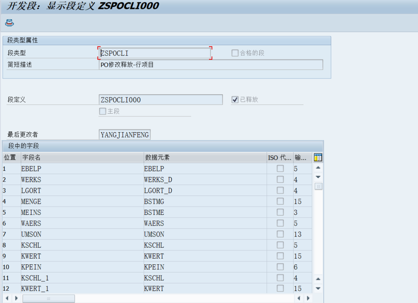The height and width of the screenshot is (303, 418).
Task: Check ISO code box for row 8 KSCHL
Action: (x=280, y=245)
